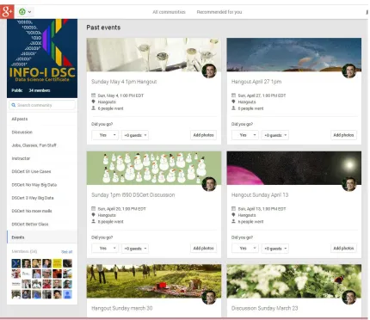This screenshot has height=320, width=370.
Task: Click calendar icon on April 13 event
Action: 233,208
